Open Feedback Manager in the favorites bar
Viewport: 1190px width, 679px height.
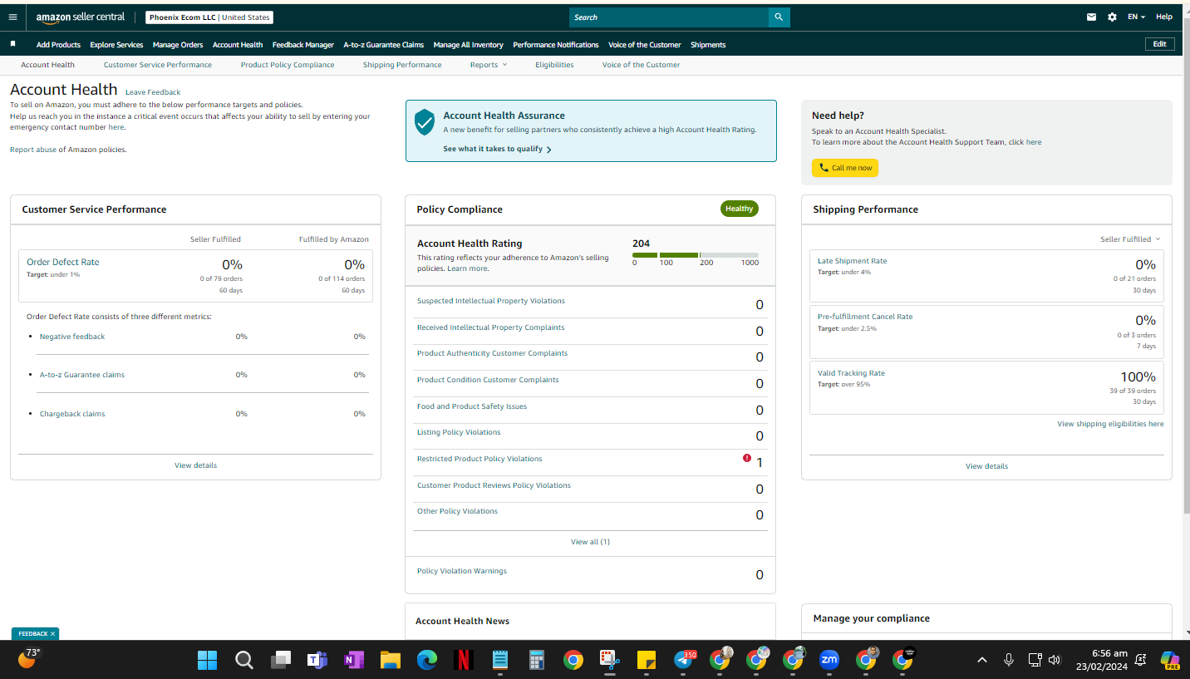coord(303,45)
